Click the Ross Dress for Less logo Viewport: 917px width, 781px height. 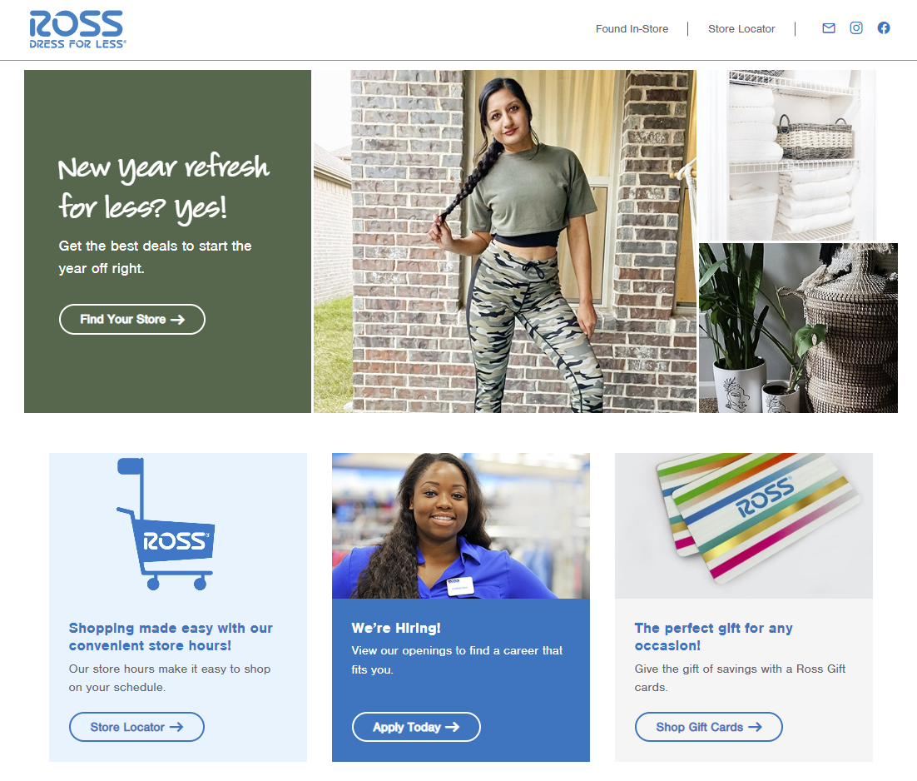77,29
